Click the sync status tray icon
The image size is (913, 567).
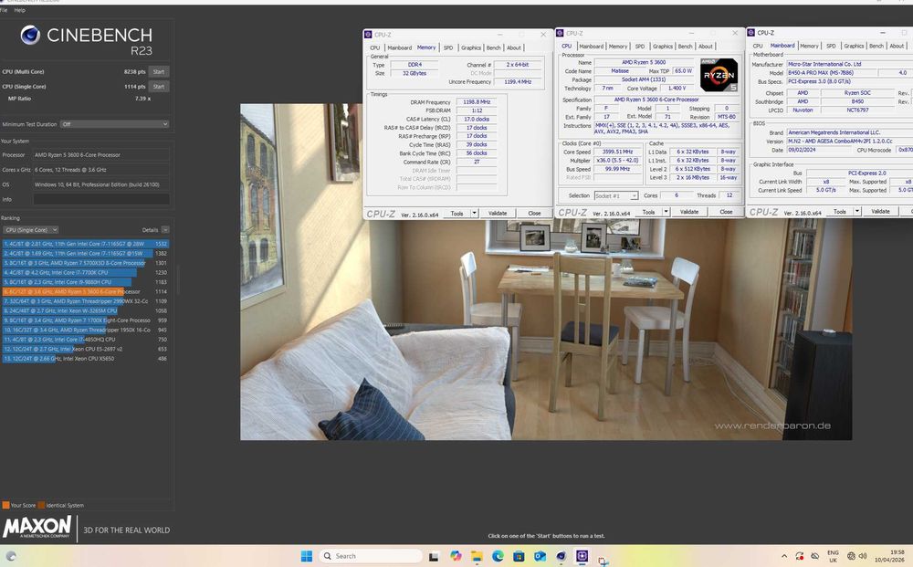point(800,556)
